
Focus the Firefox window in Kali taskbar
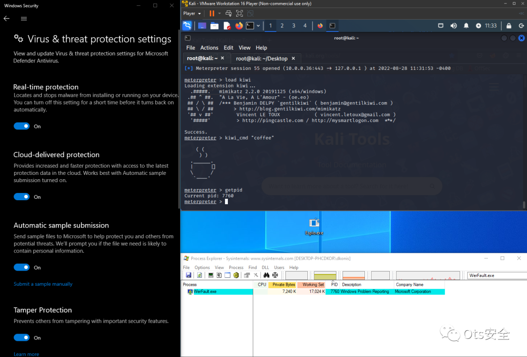click(320, 25)
